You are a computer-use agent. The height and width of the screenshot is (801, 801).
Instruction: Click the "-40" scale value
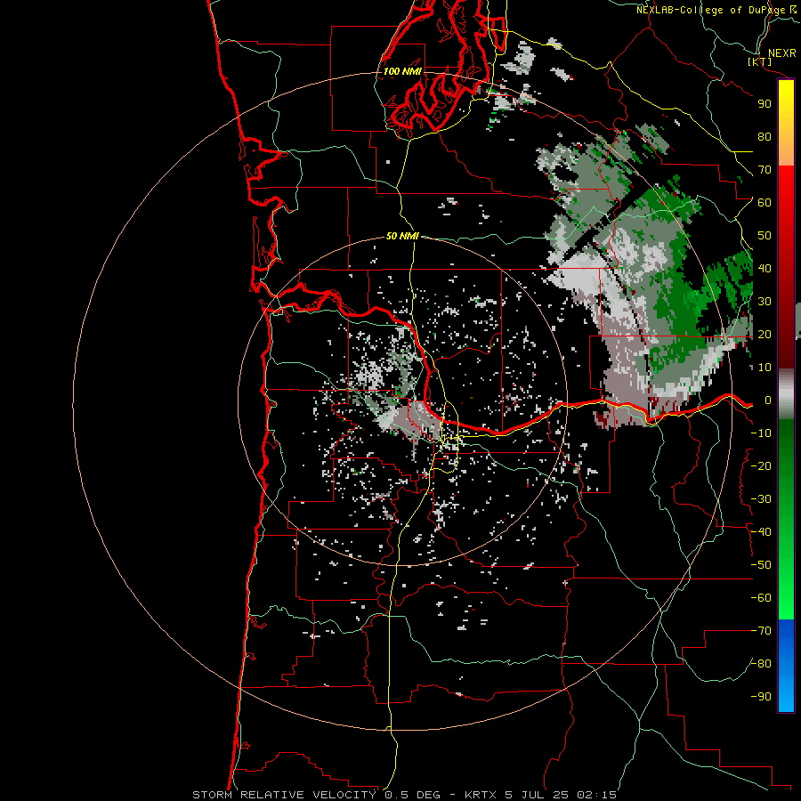pyautogui.click(x=761, y=532)
